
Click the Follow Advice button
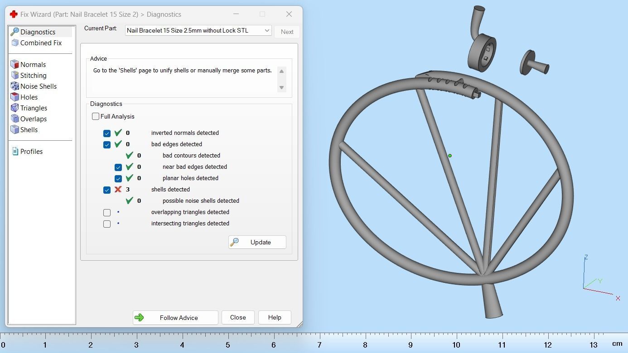pos(175,318)
